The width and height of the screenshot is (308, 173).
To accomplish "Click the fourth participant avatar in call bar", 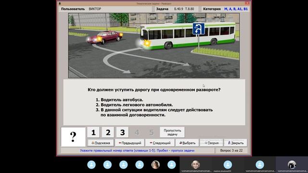I will [x=140, y=164].
